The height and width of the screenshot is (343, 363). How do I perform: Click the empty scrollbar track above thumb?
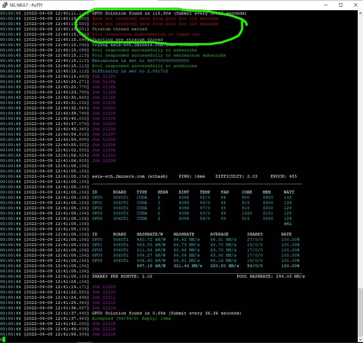[x=360, y=151]
